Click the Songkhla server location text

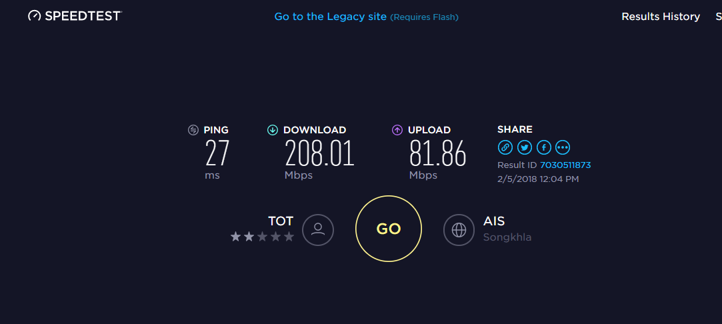pyautogui.click(x=507, y=237)
